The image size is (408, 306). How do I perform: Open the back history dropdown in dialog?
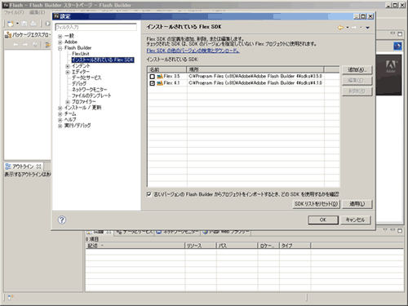pyautogui.click(x=348, y=28)
